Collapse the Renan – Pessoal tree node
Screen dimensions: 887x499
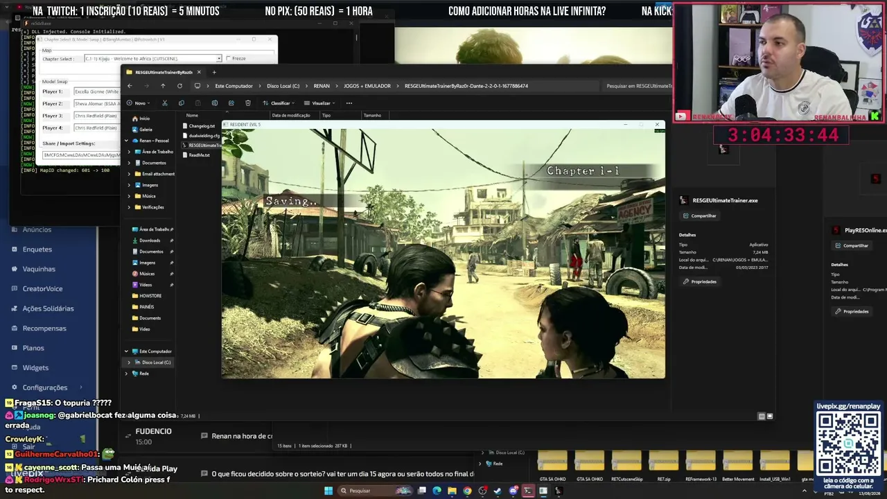126,141
